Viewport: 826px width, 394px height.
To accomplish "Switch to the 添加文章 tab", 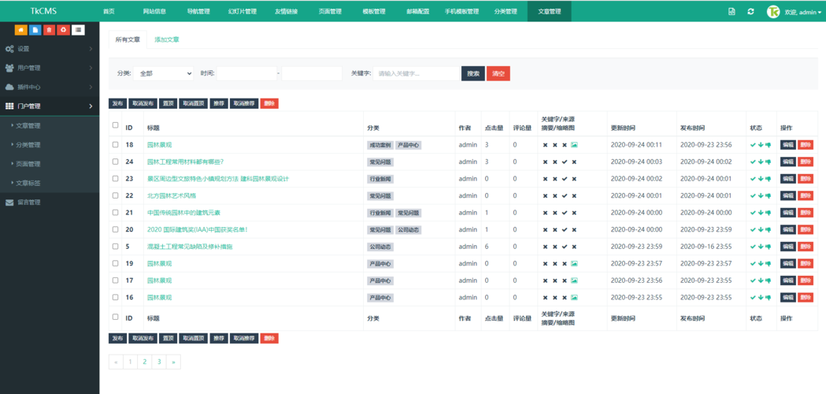I will pyautogui.click(x=166, y=39).
